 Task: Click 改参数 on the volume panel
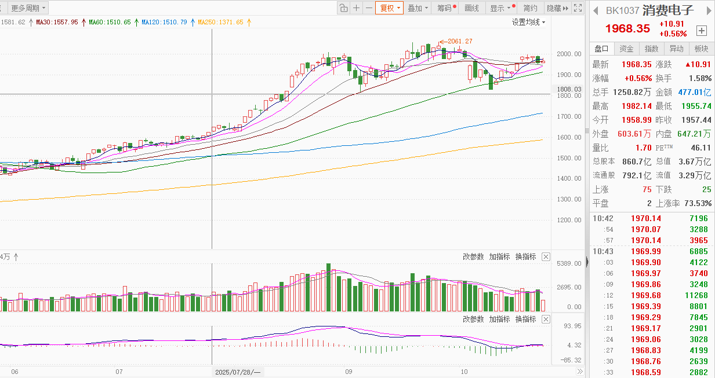click(473, 256)
